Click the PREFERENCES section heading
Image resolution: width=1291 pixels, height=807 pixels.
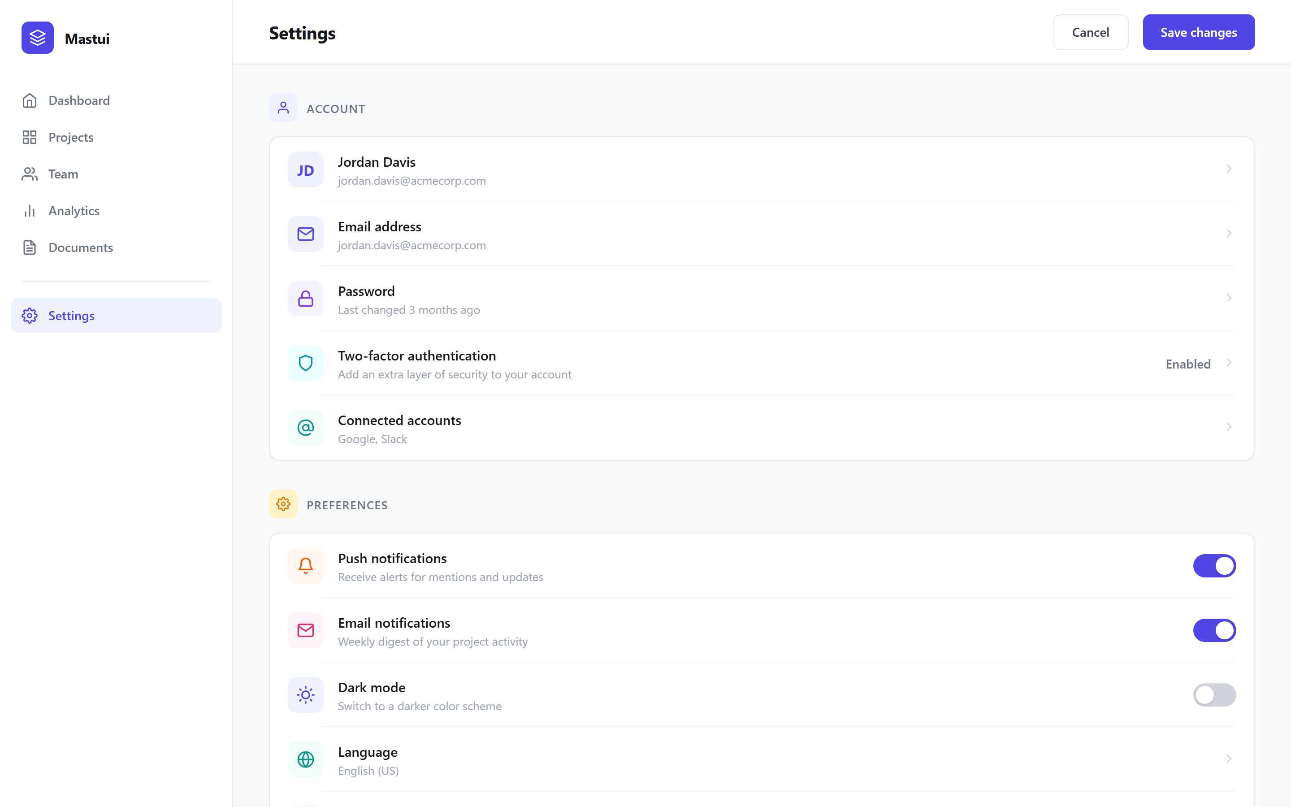coord(347,505)
